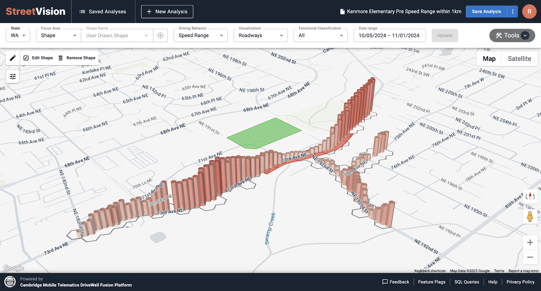Screen dimensions: 541x291
Task: Click the Date range input field
Action: [x=389, y=35]
